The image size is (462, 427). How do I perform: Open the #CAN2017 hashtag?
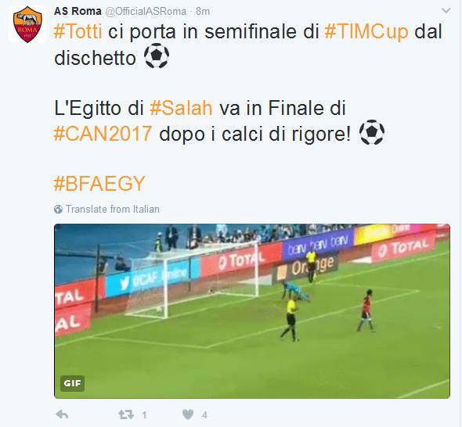coord(103,134)
